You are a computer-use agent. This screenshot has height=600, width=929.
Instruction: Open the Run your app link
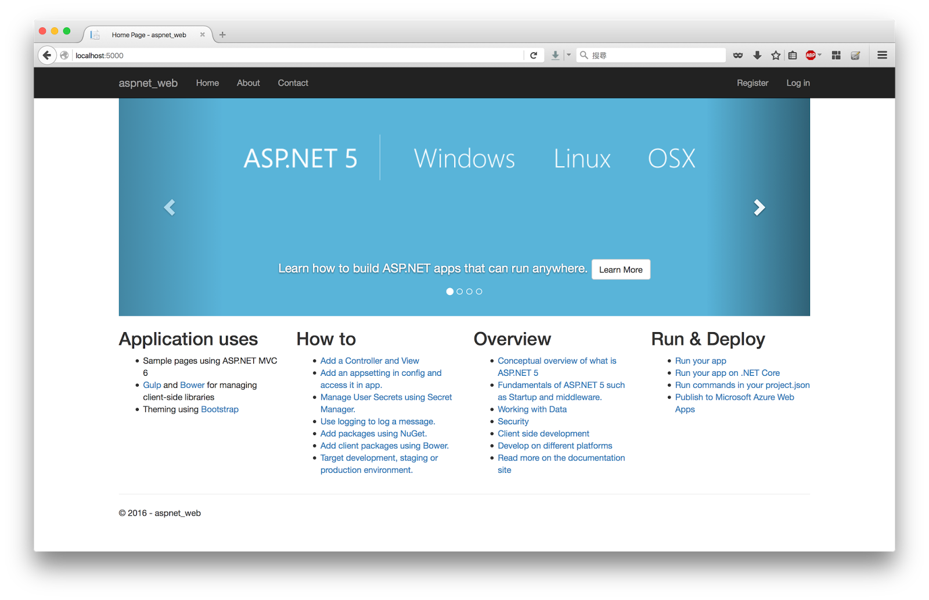point(701,361)
